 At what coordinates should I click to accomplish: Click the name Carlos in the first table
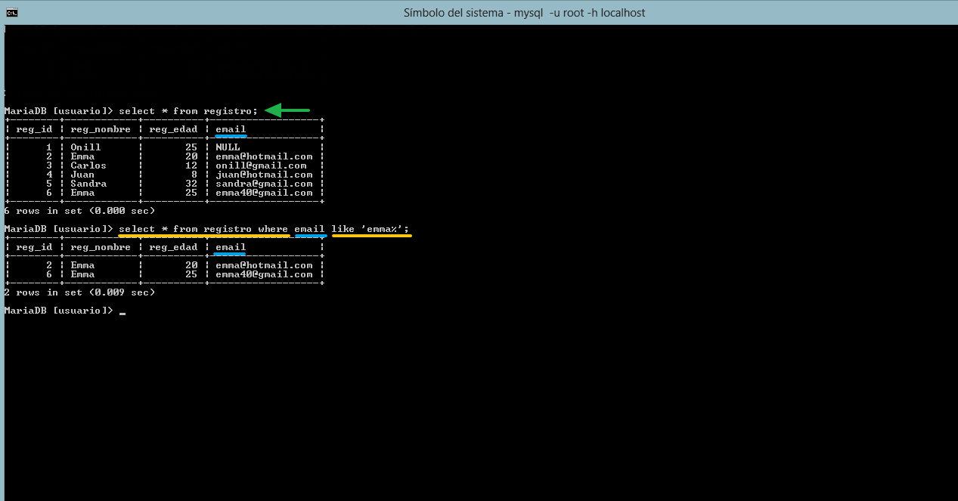click(x=88, y=165)
